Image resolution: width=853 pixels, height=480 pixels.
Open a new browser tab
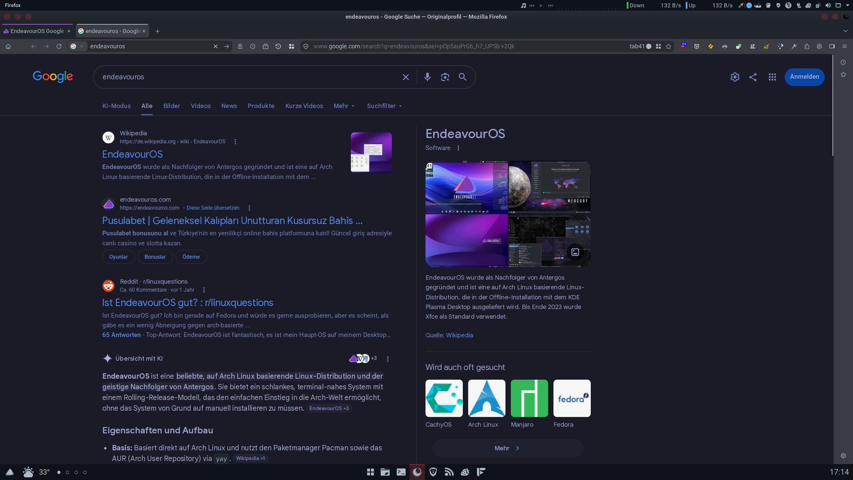157,31
